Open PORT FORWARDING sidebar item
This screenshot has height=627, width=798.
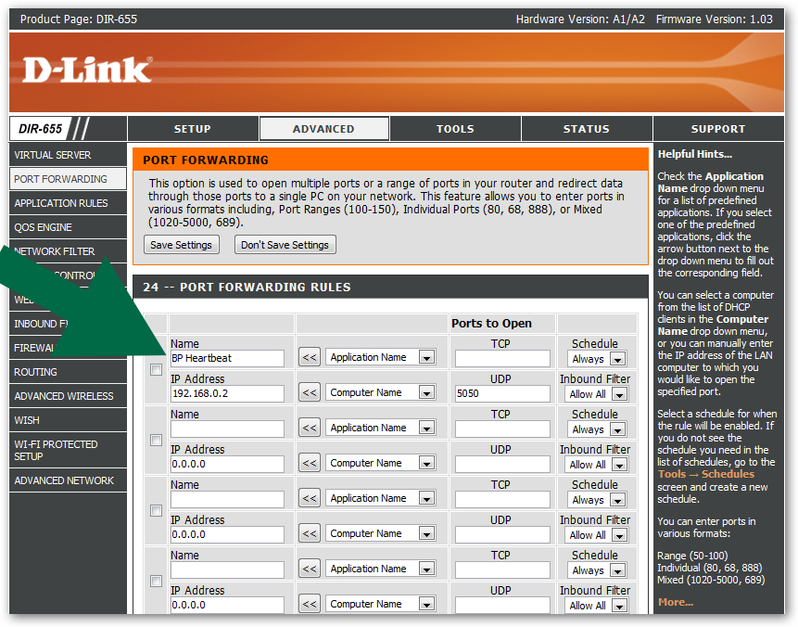[68, 179]
